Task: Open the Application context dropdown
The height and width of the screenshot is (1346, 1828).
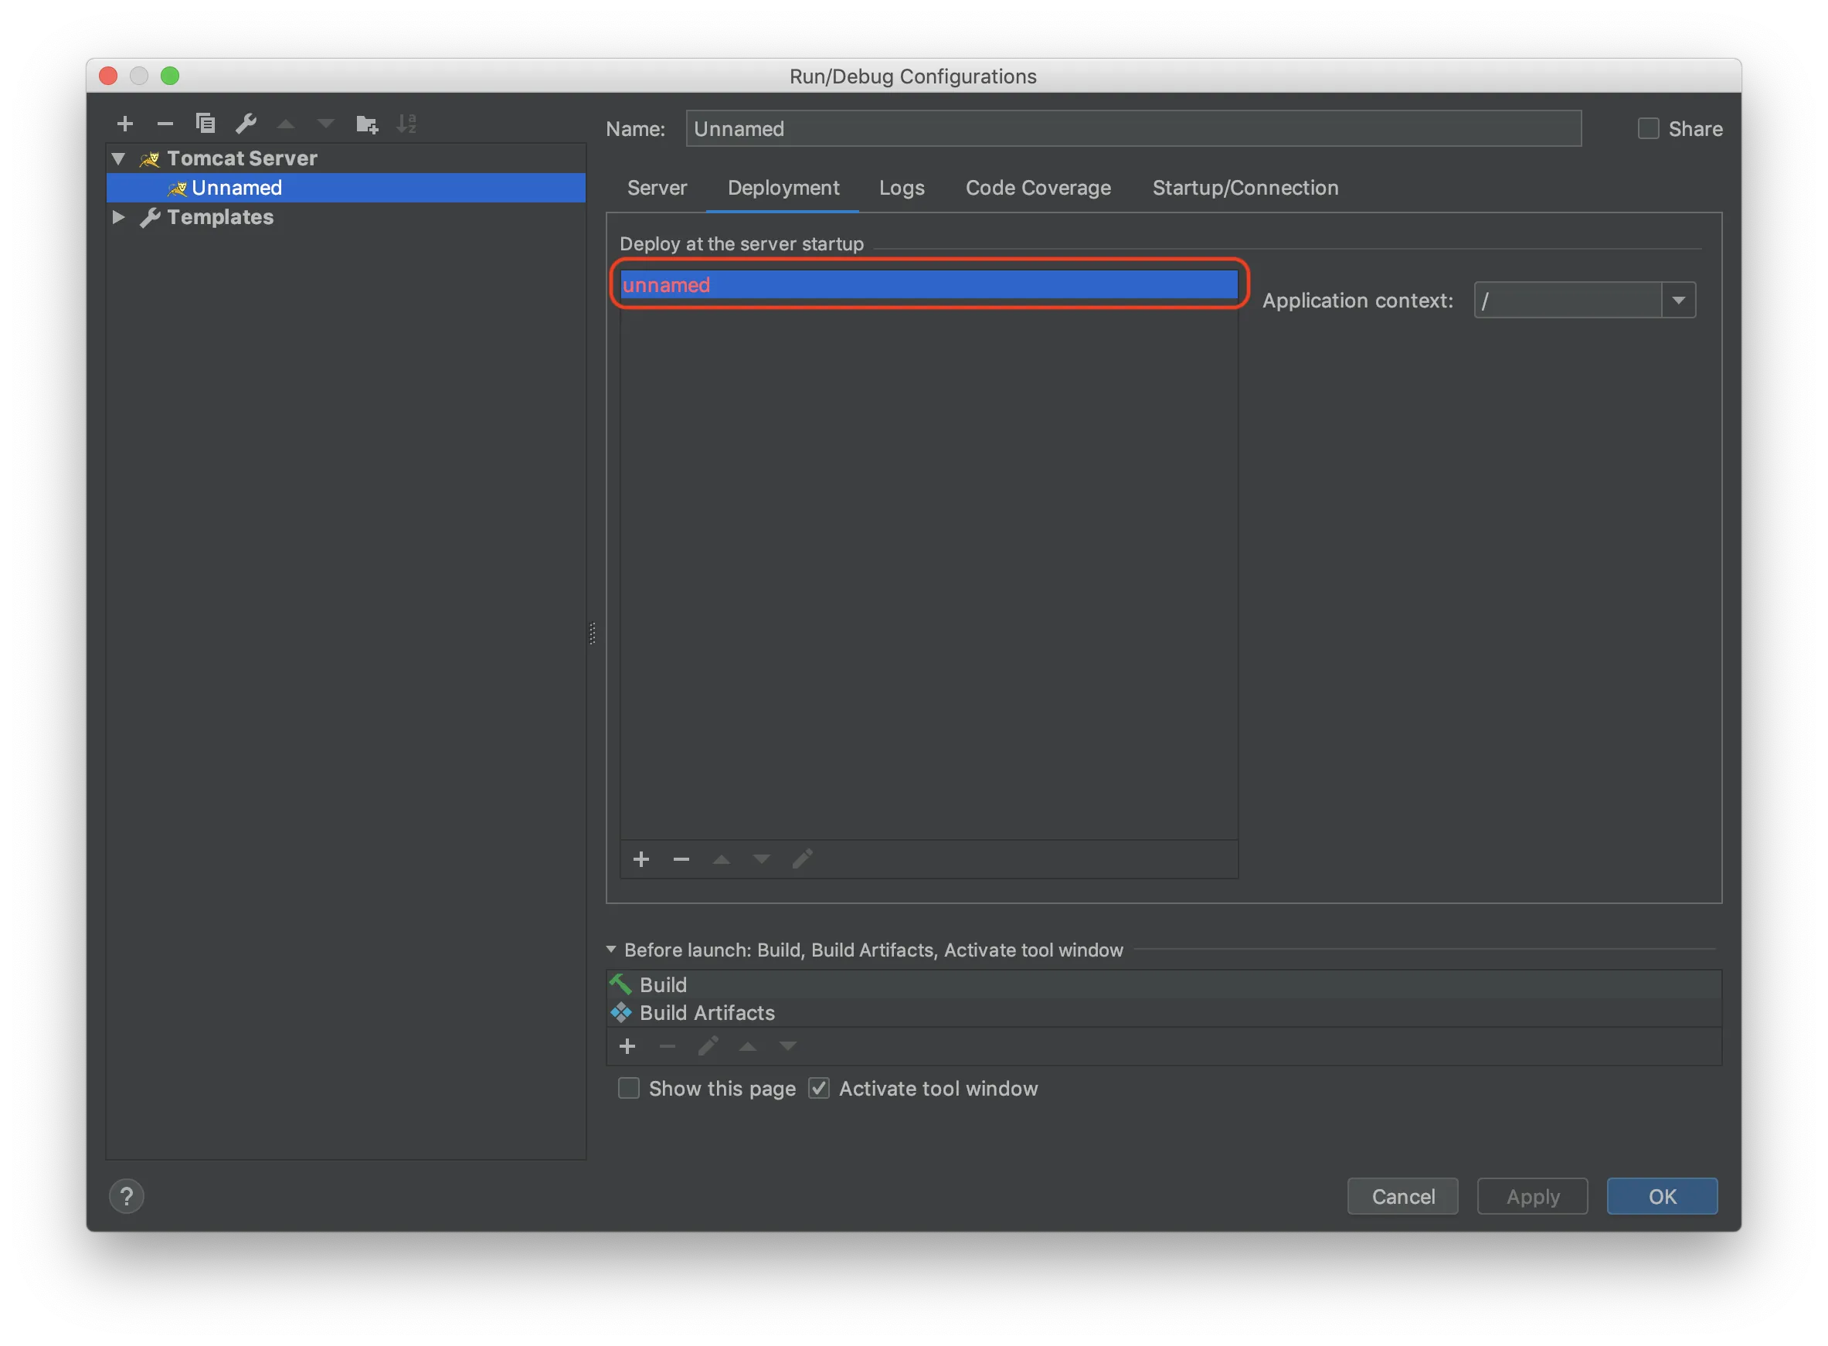Action: [x=1679, y=300]
